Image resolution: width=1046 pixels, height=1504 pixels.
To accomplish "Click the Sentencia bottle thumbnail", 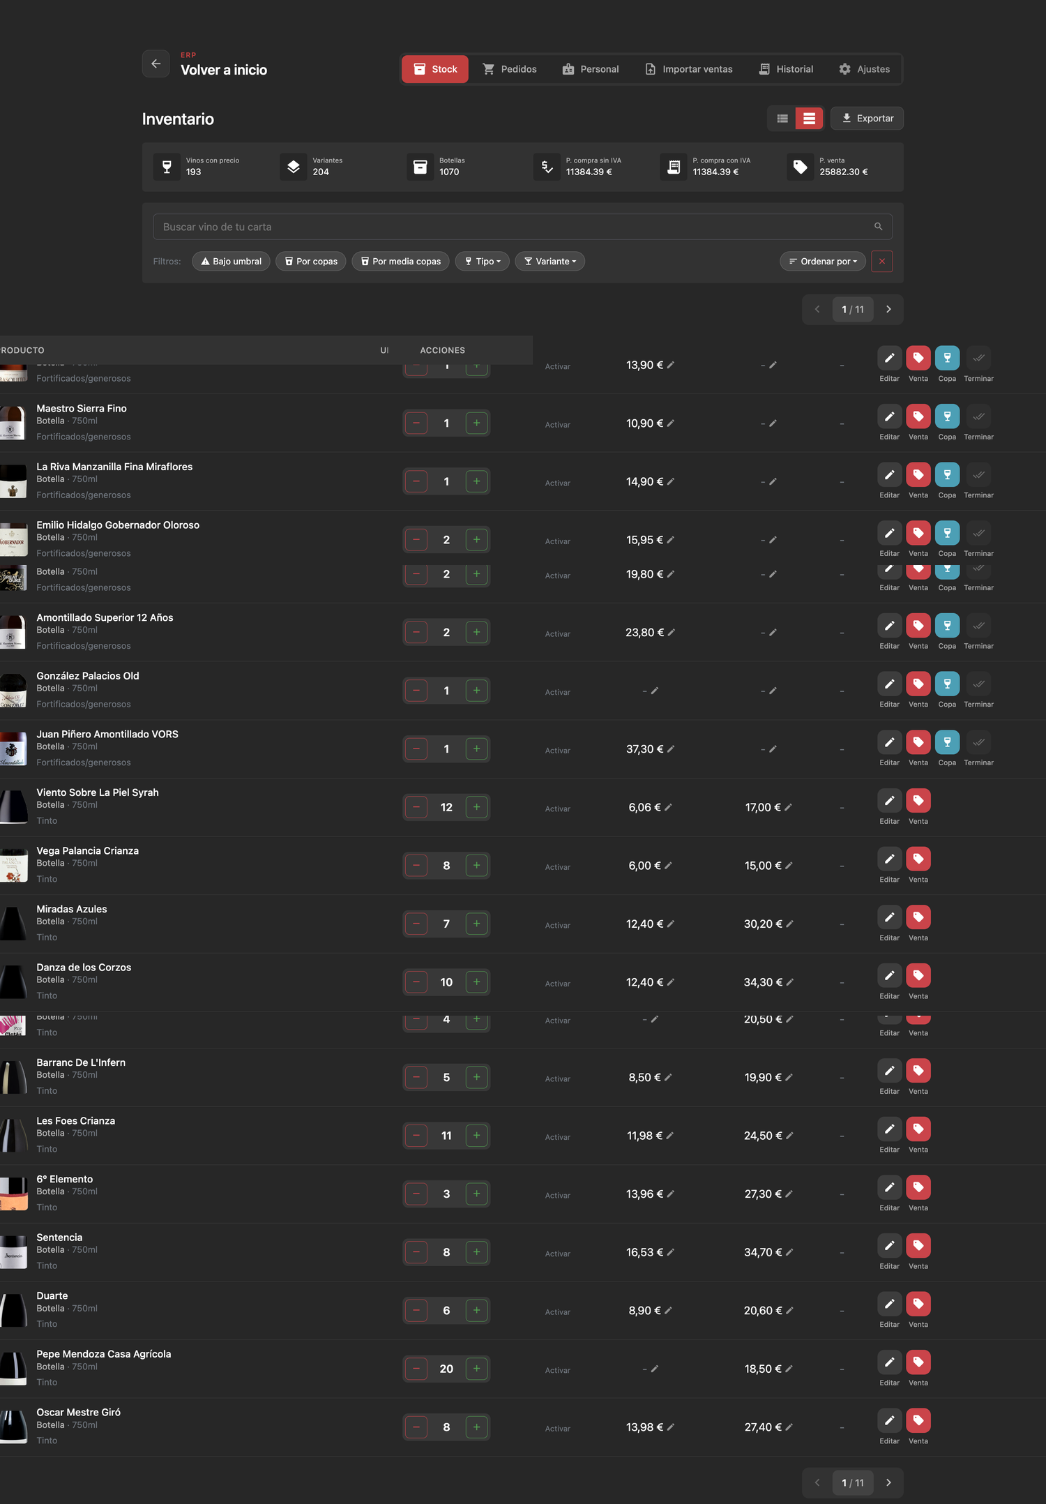I will (13, 1252).
